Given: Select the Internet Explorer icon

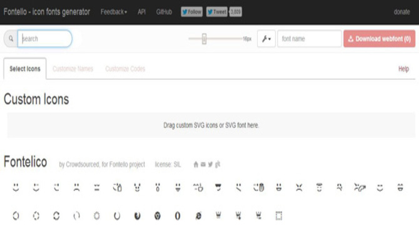Looking at the screenshot, I should [198, 216].
